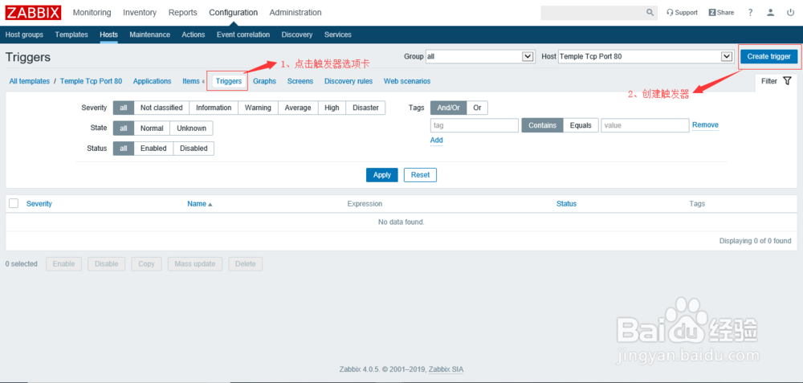The height and width of the screenshot is (383, 803).
Task: Select Equals tag match option
Action: tap(581, 125)
